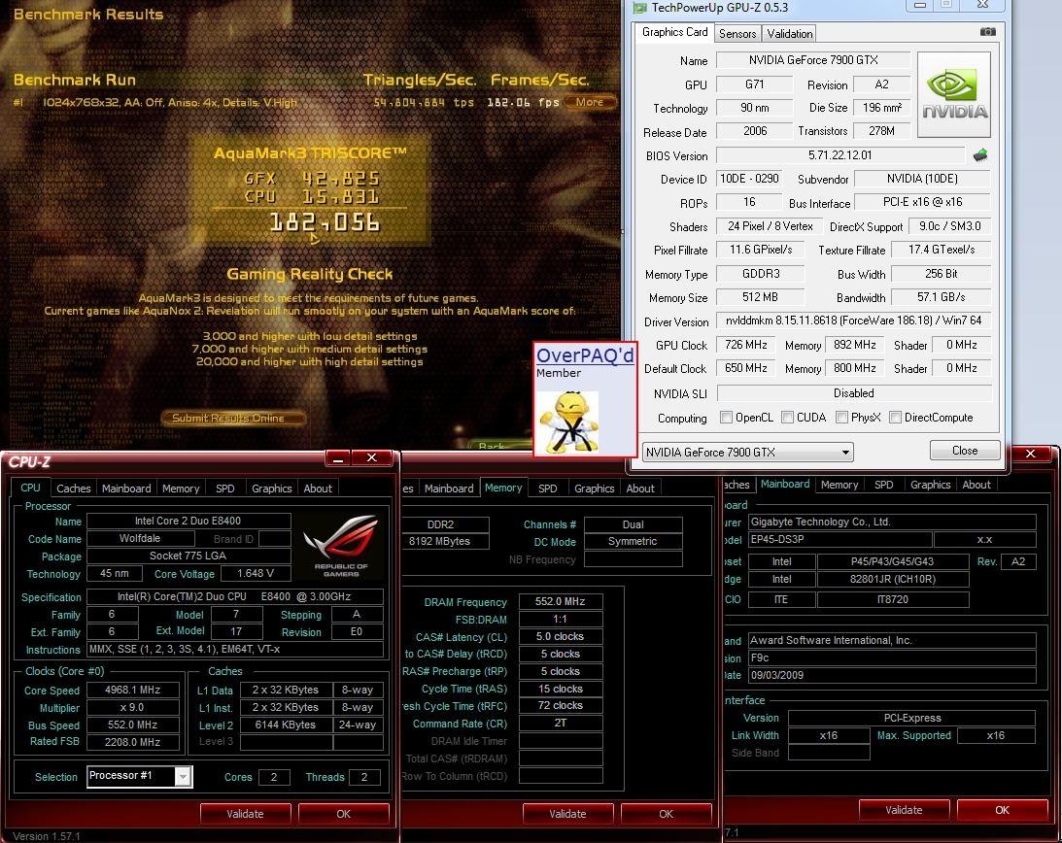Click OK in the middle CPU-Z window
1062x843 pixels.
click(666, 813)
